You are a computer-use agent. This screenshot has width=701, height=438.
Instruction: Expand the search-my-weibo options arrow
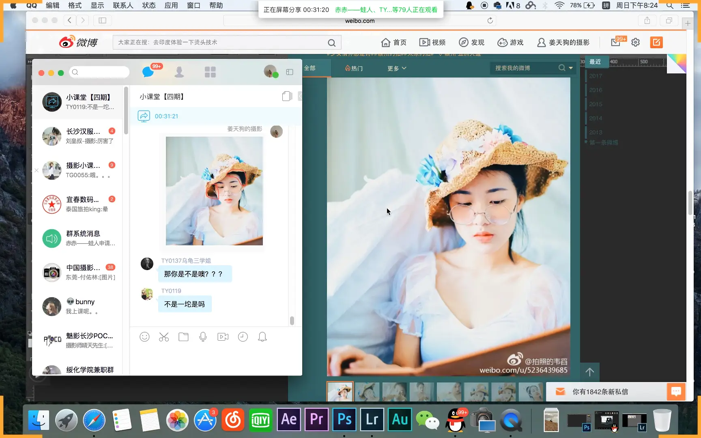coord(571,68)
